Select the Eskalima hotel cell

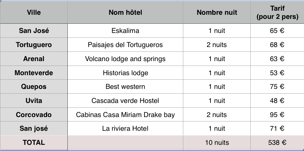[125, 31]
